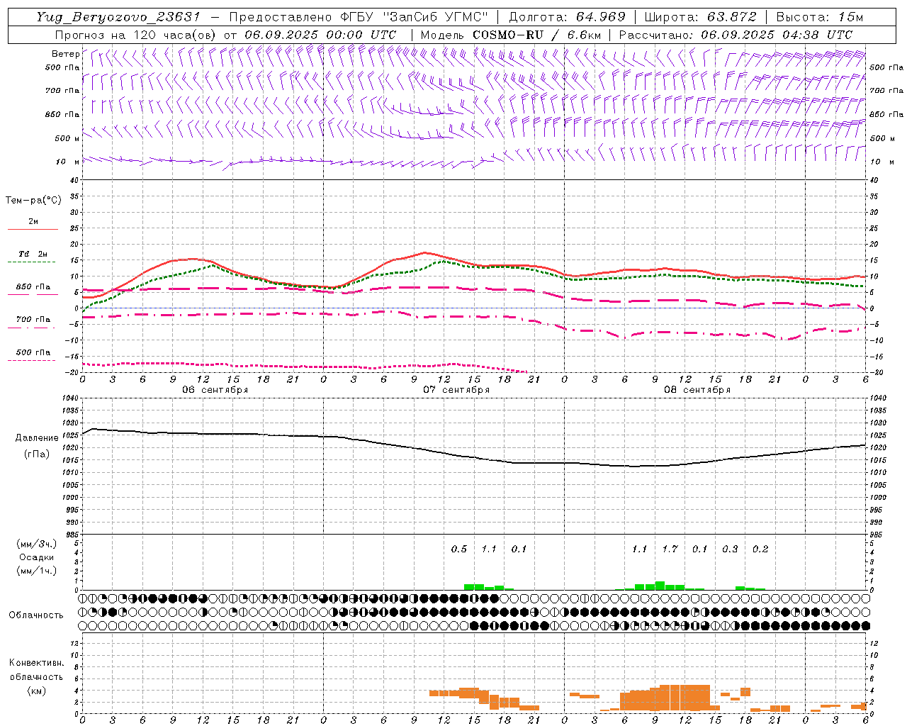
Task: Click the 850 гПа temperature legend entry
Action: [33, 287]
